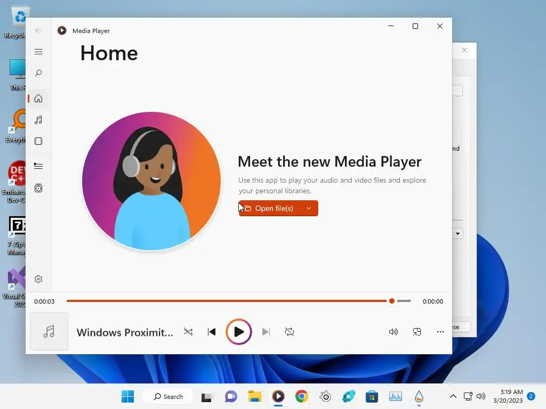This screenshot has height=409, width=546.
Task: Expand the dropdown in the background window
Action: [x=457, y=234]
